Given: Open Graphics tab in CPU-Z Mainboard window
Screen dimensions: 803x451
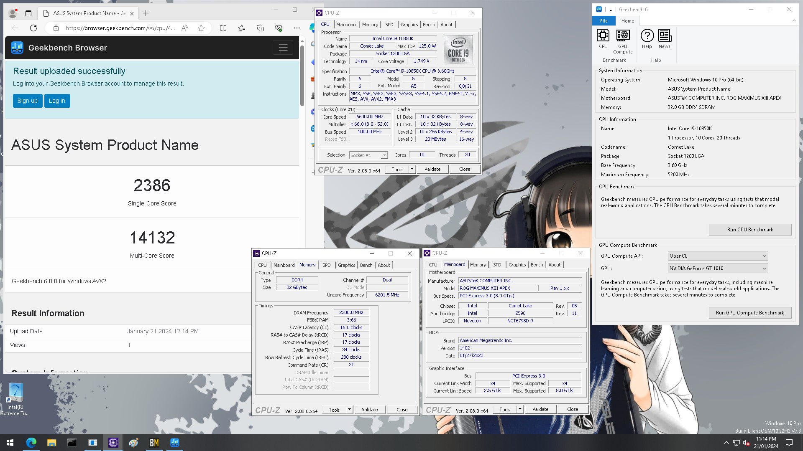Looking at the screenshot, I should (x=517, y=265).
